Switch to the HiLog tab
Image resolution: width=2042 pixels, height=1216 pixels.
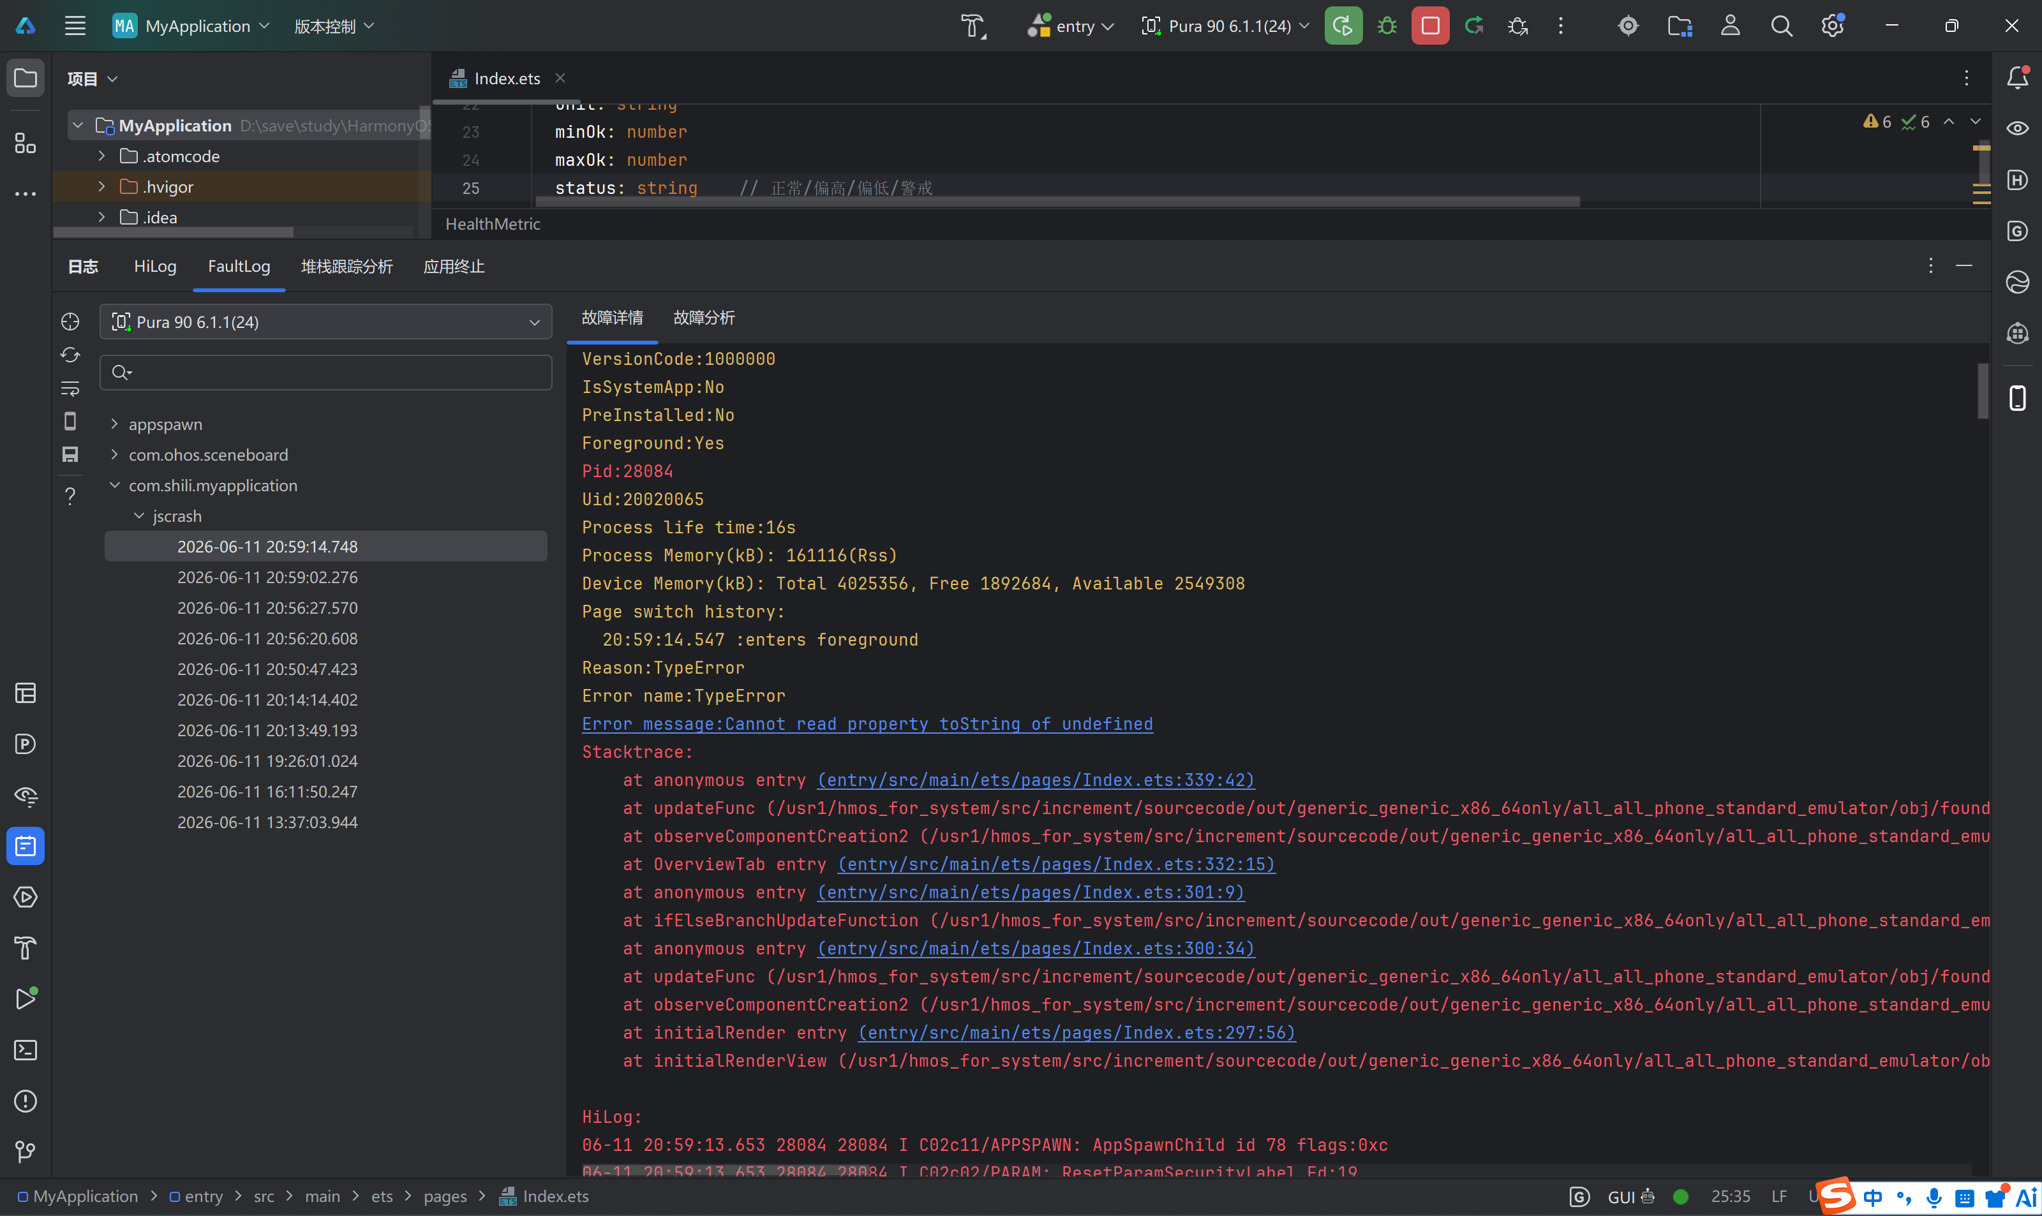(x=155, y=266)
